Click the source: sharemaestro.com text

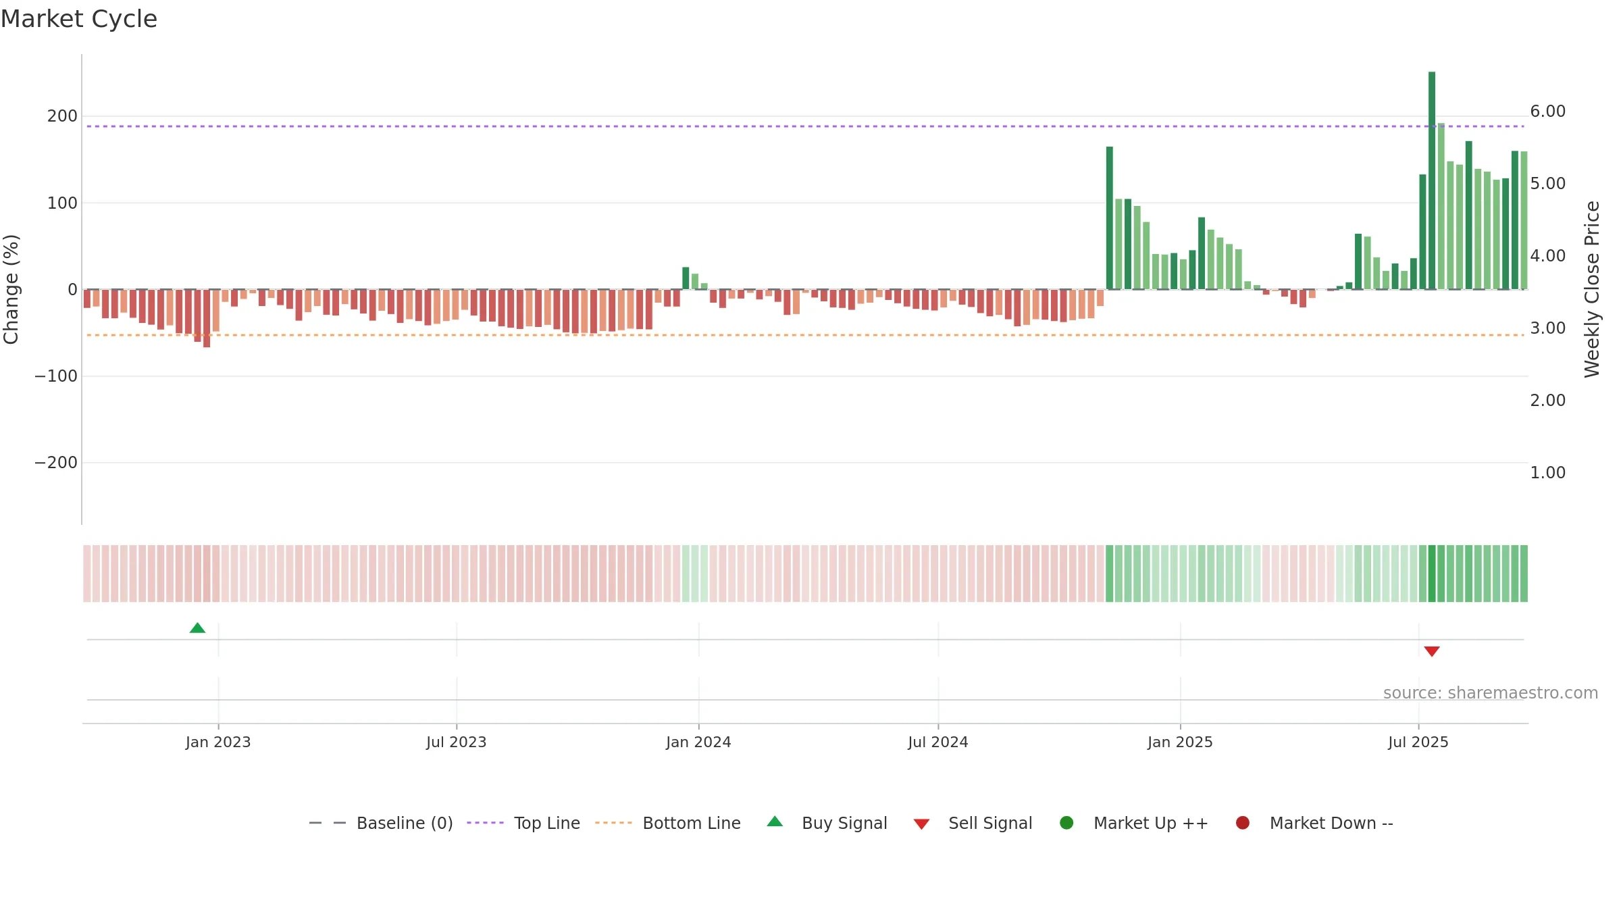point(1491,693)
